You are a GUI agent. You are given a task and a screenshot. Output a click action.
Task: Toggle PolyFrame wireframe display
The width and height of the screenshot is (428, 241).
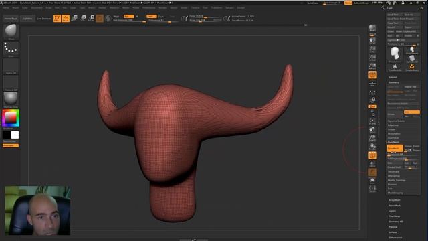[x=372, y=155]
